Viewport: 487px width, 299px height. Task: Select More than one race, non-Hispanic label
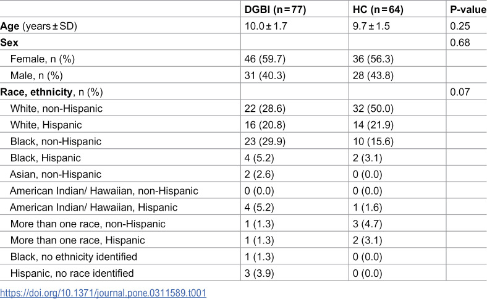pos(88,224)
